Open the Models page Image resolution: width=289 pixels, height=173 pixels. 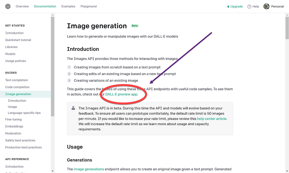(10, 54)
